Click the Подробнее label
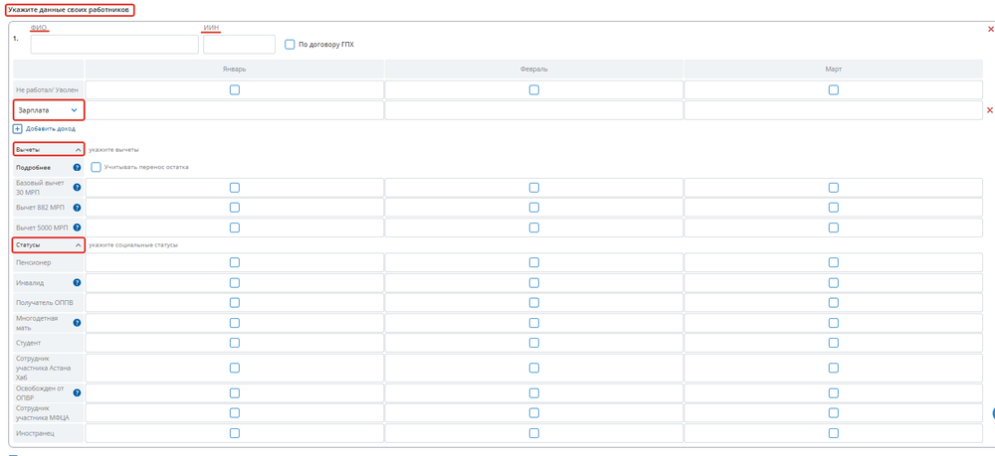Screen dimensions: 995x456 (x=34, y=168)
